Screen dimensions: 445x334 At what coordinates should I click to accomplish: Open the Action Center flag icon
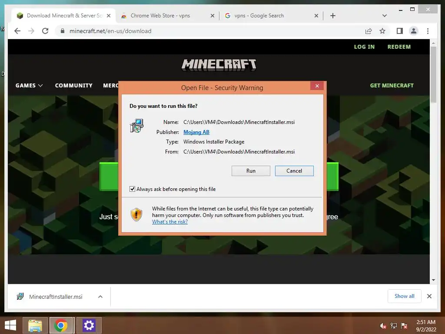[404, 326]
